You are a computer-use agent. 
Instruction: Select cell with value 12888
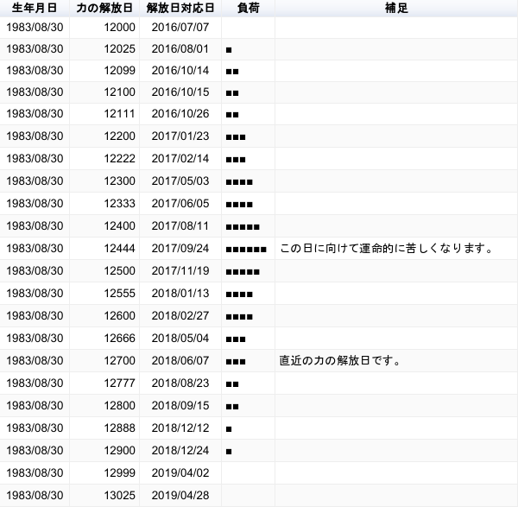pyautogui.click(x=104, y=428)
